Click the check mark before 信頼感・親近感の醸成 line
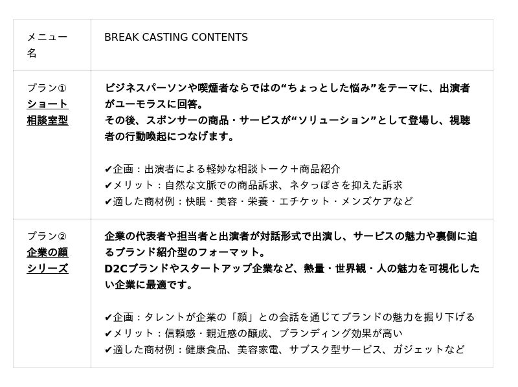This screenshot has height=387, width=518. coord(108,334)
